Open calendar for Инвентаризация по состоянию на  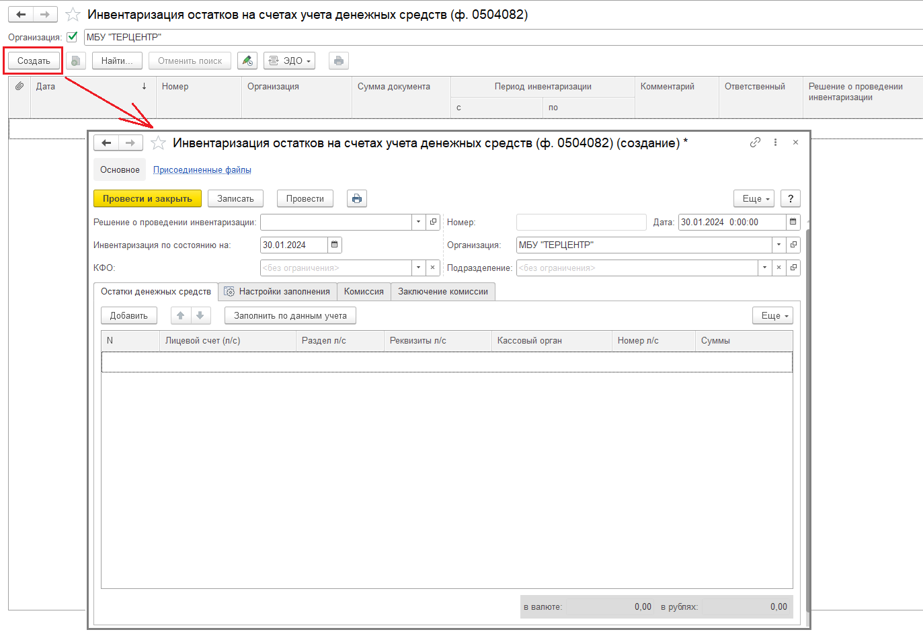pos(335,245)
